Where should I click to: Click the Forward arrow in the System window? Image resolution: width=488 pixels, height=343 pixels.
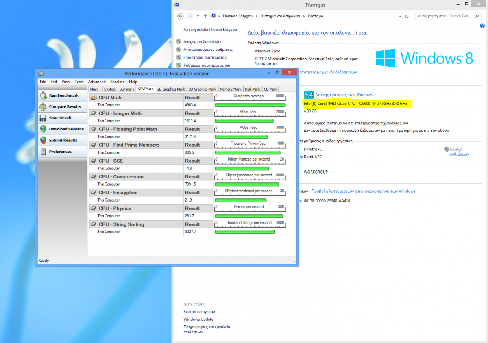pos(190,16)
